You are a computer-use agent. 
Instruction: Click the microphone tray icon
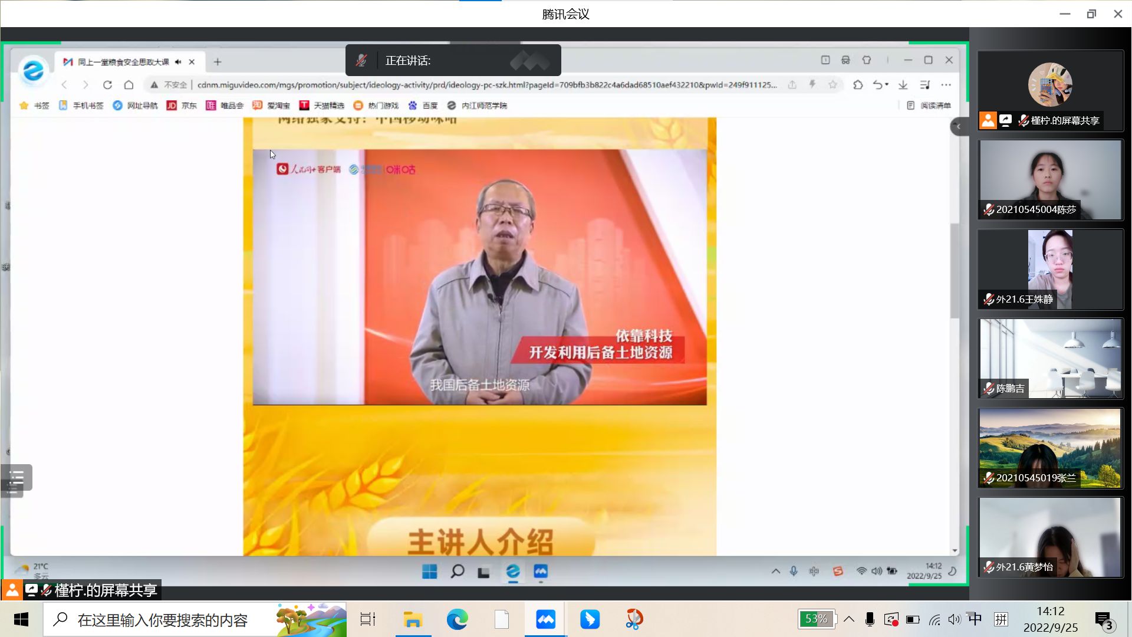click(x=870, y=619)
